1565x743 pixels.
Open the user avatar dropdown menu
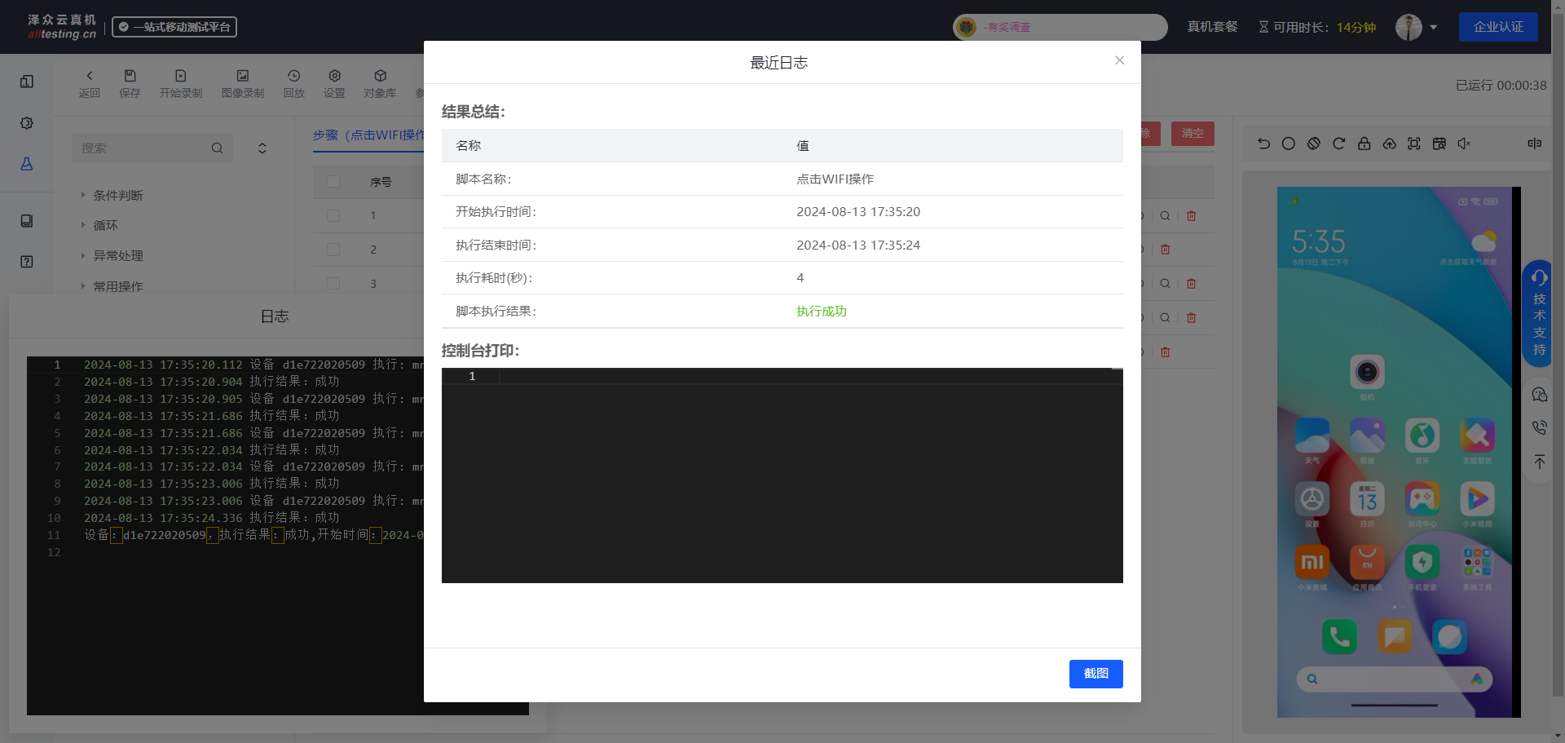click(x=1416, y=27)
